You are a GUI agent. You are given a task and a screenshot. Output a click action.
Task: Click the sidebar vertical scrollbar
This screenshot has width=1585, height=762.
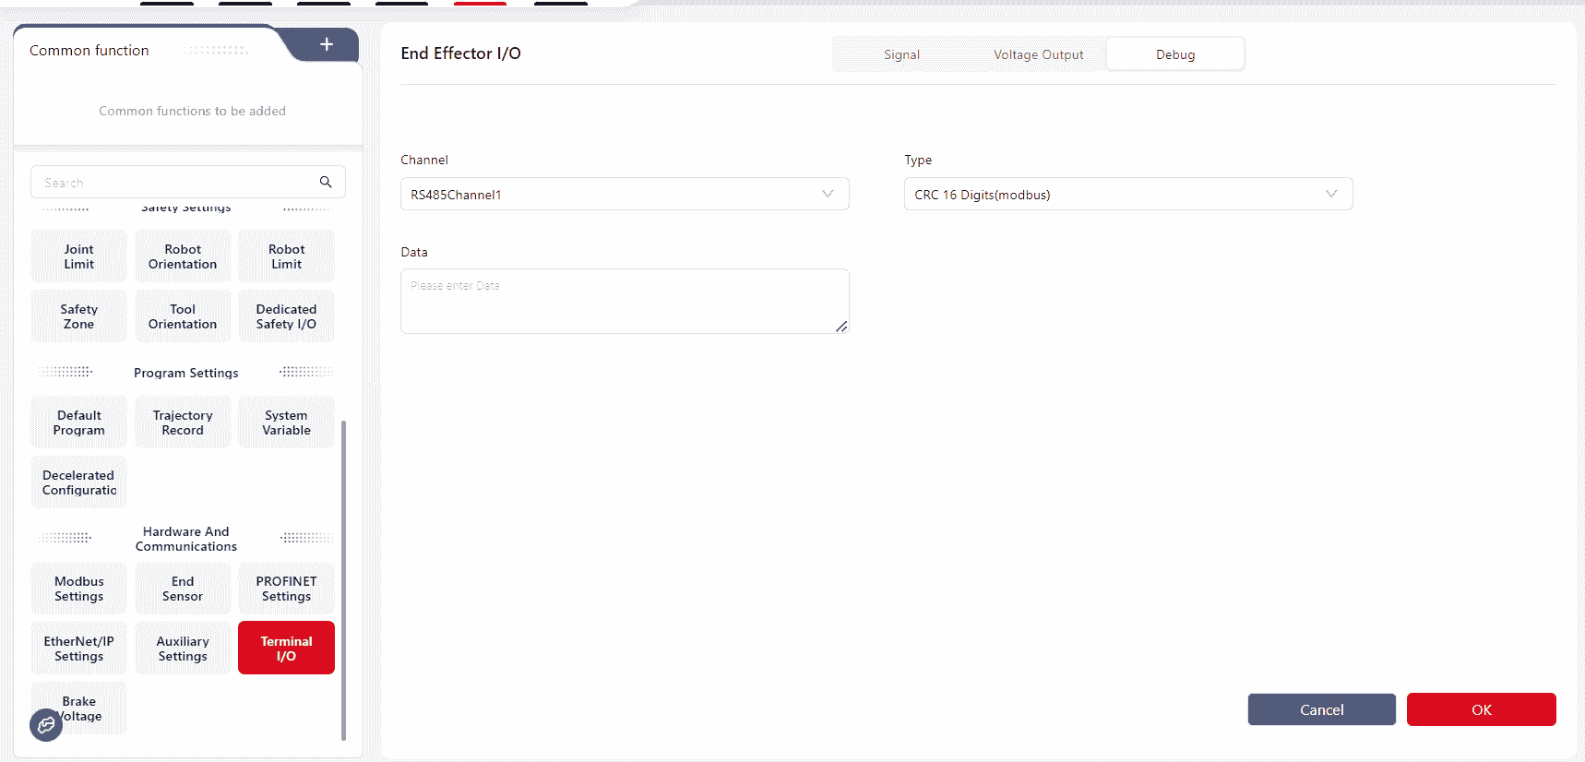343,579
